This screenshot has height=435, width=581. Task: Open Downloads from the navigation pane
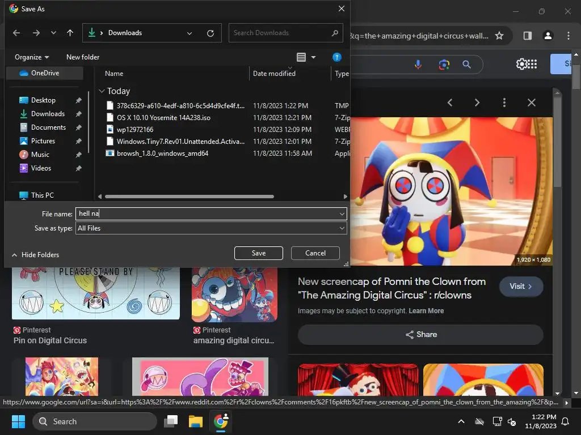(x=48, y=114)
